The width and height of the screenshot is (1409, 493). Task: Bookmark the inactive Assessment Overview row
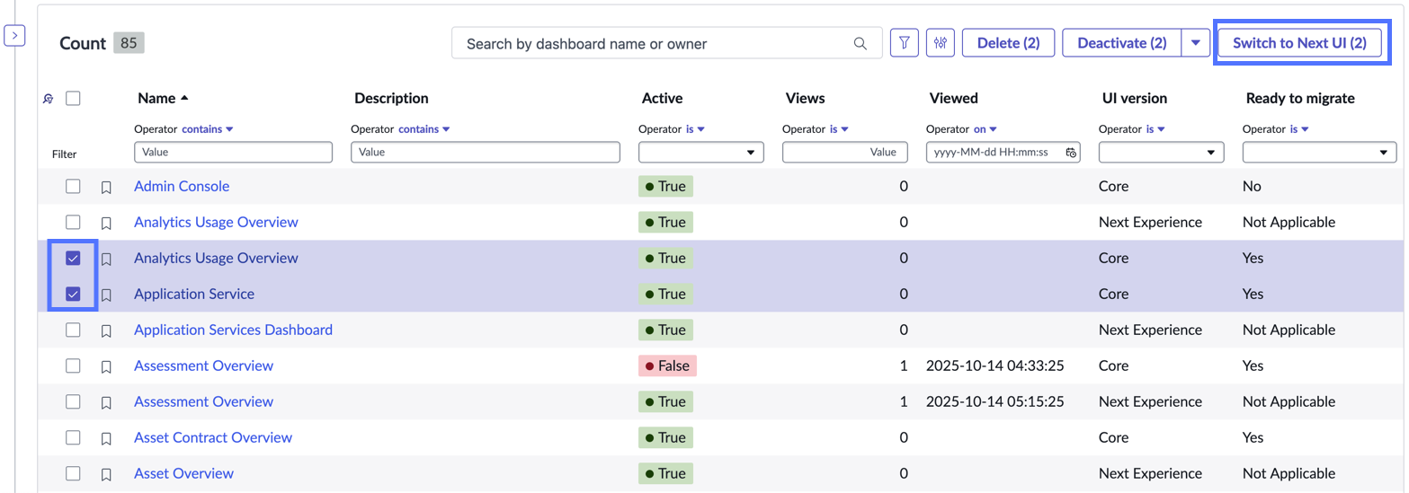[x=106, y=366]
